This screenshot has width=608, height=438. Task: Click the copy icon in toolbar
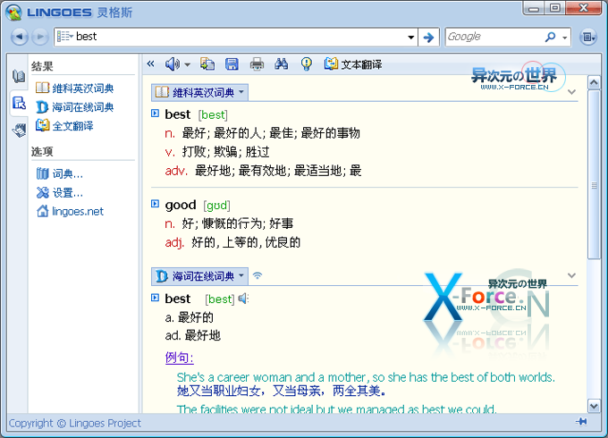tap(207, 64)
